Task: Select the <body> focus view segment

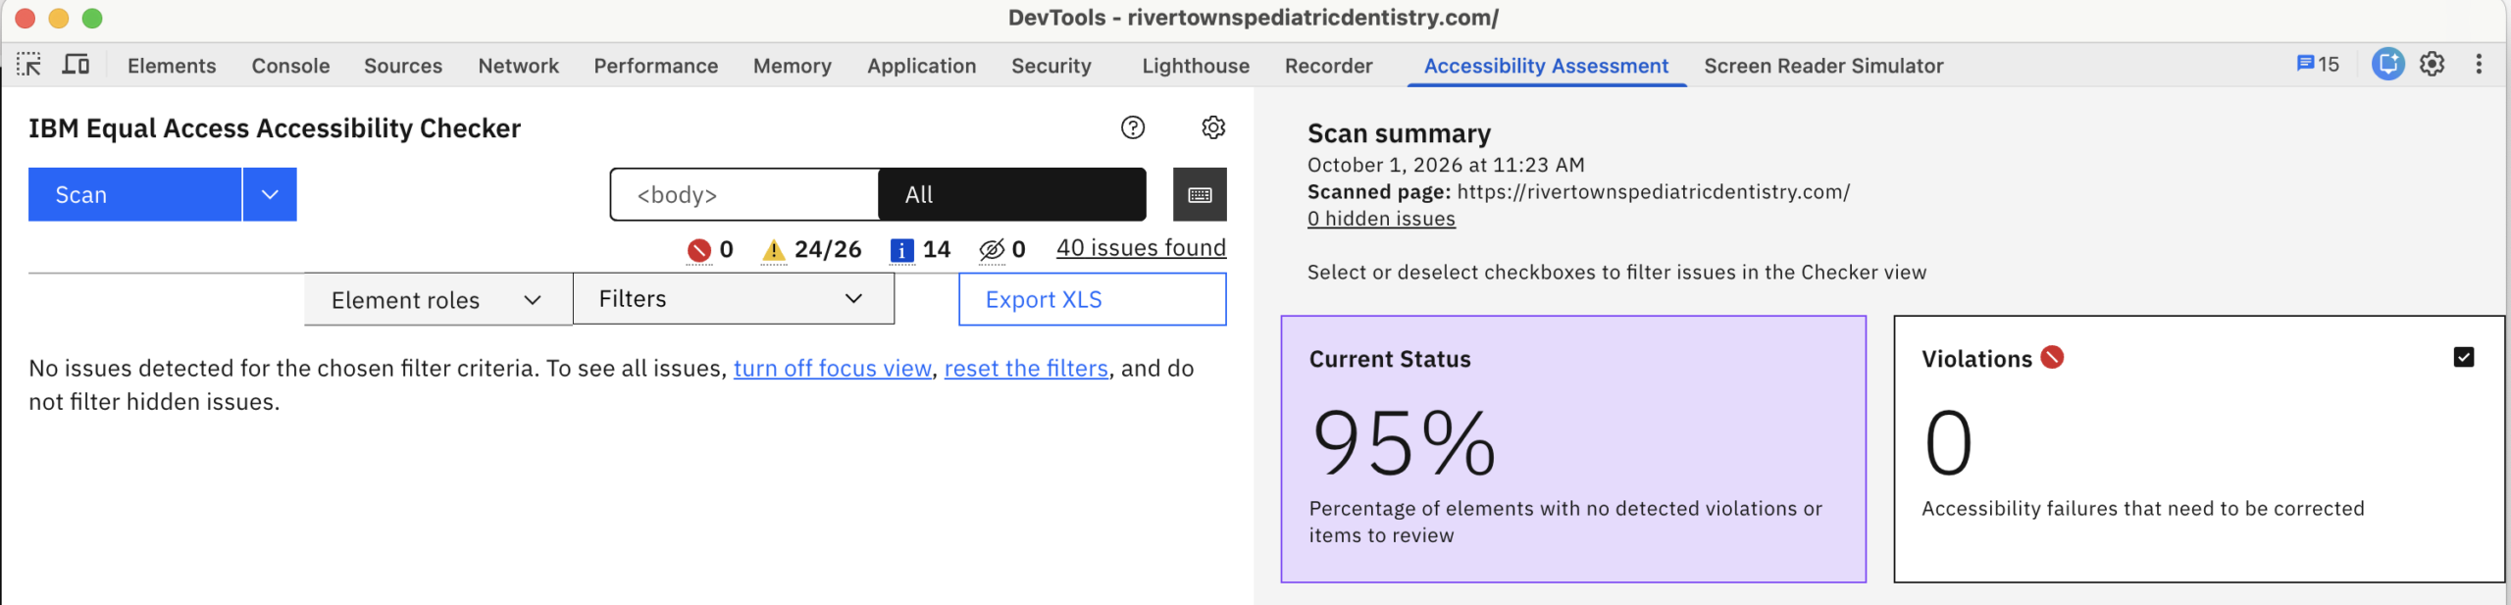Action: 744,194
